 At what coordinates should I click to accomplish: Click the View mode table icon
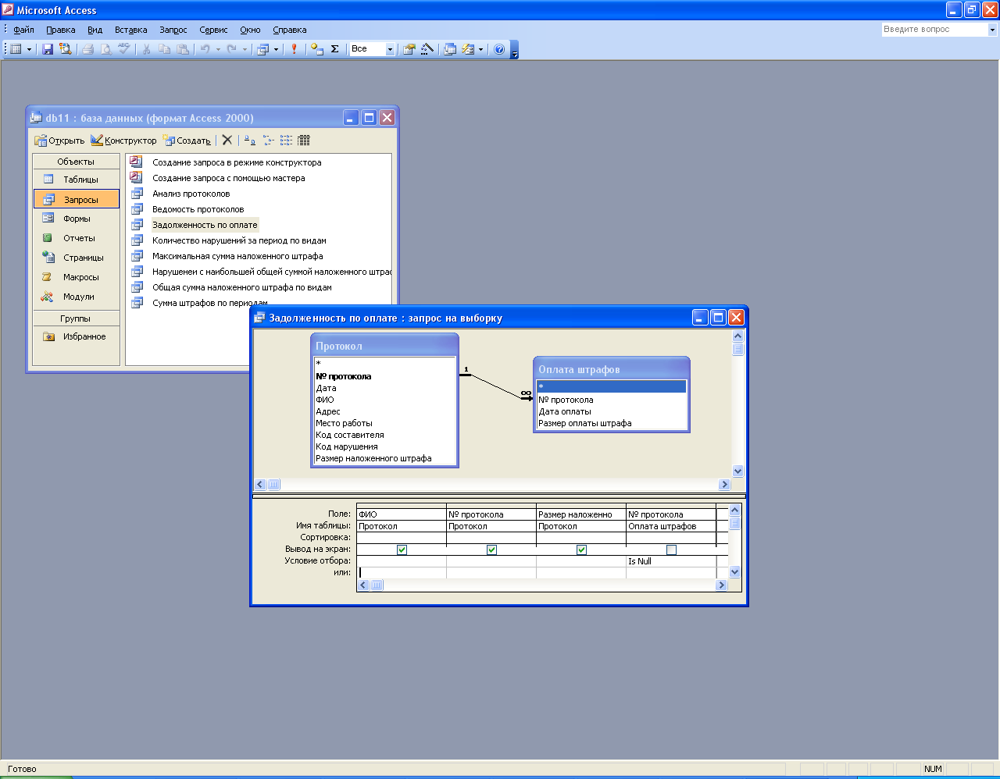pos(16,49)
